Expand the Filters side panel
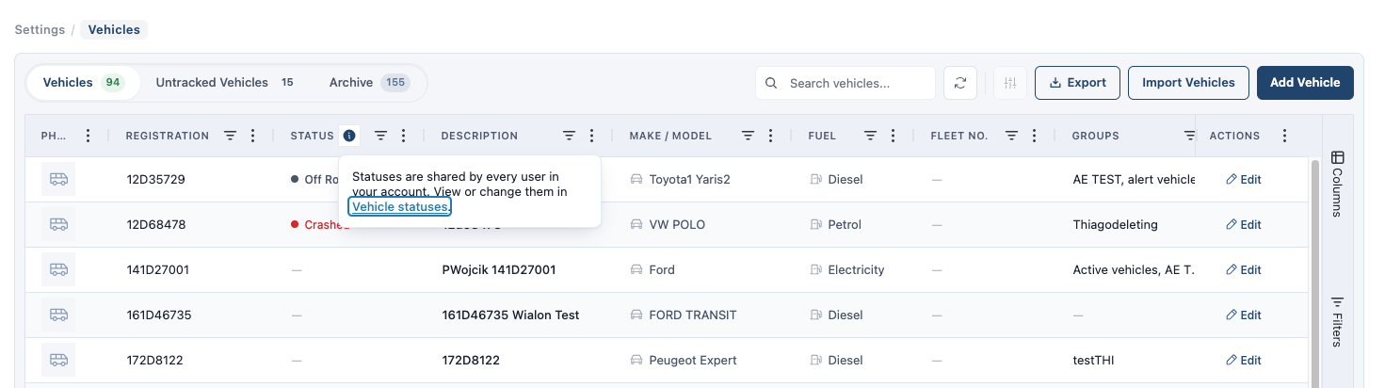Viewport: 1385px width, 388px height. pos(1338,321)
